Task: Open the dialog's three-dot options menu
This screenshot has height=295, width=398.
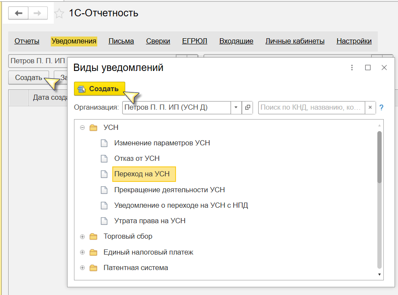Action: [352, 68]
